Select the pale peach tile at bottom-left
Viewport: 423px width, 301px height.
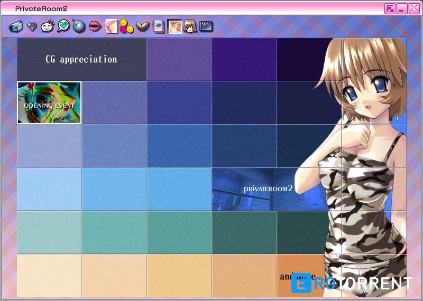point(49,275)
